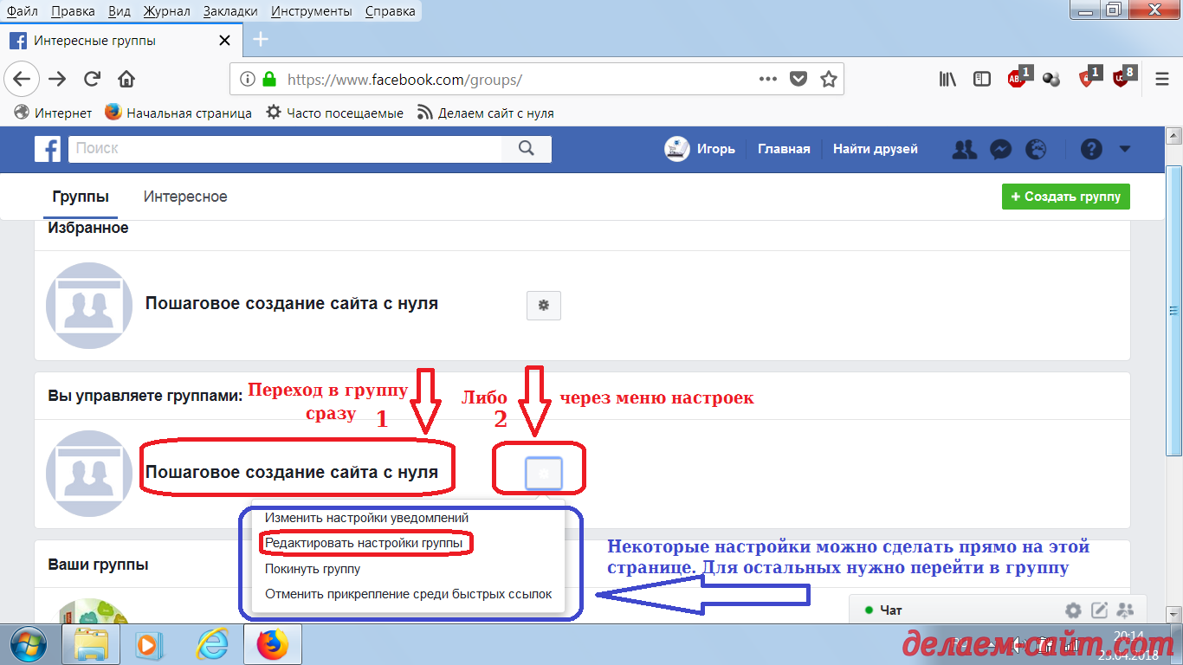Screen dimensions: 1183x665
Task: Open the Firefox hamburger menu
Action: pyautogui.click(x=1162, y=80)
